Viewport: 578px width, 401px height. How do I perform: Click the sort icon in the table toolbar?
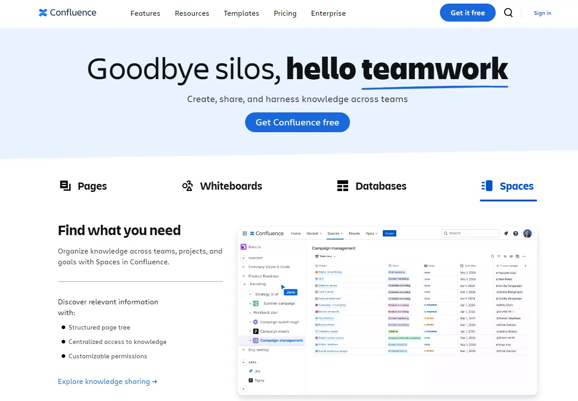pyautogui.click(x=505, y=256)
